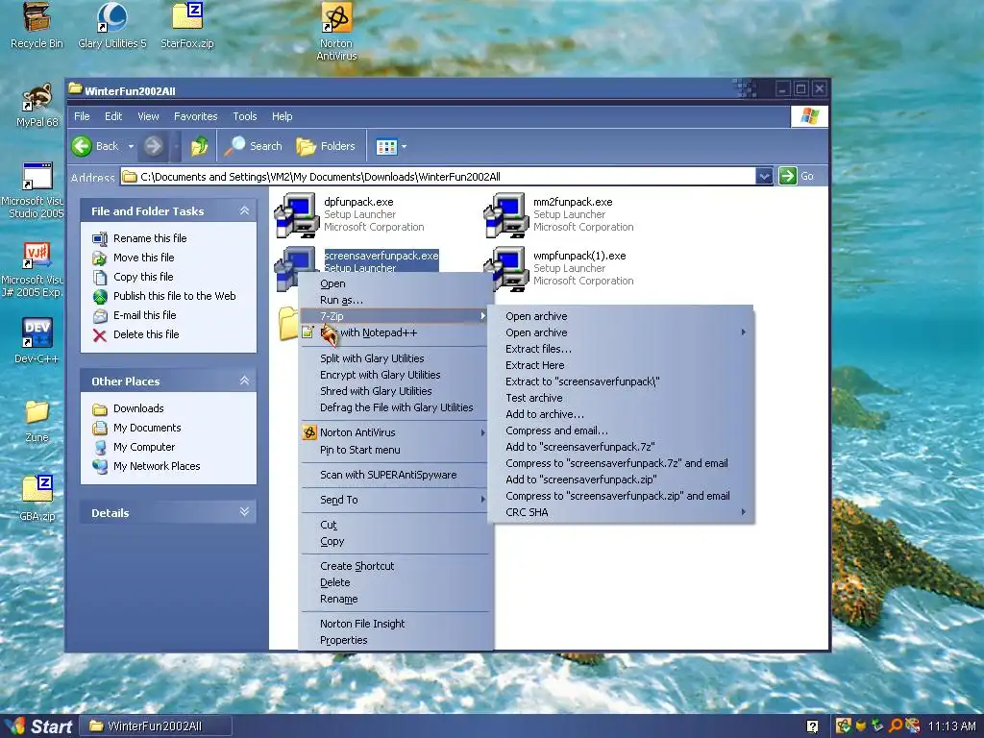Click the Start button
The width and height of the screenshot is (984, 738).
click(x=37, y=726)
